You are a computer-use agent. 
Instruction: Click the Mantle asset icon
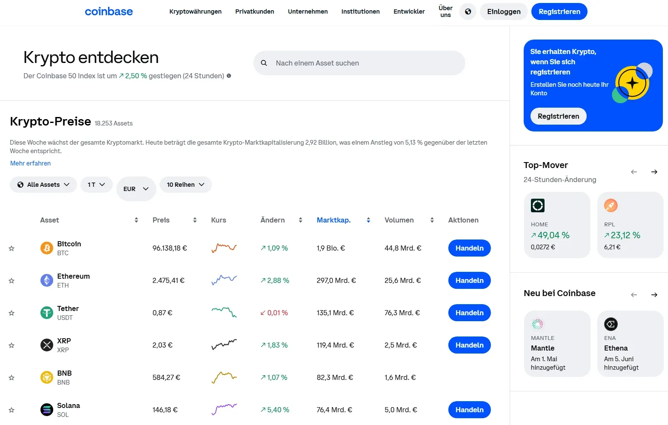click(538, 324)
